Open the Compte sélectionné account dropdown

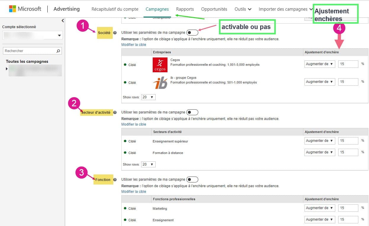tap(32, 35)
